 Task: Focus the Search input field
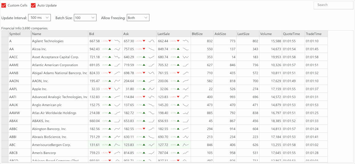pos(334,5)
